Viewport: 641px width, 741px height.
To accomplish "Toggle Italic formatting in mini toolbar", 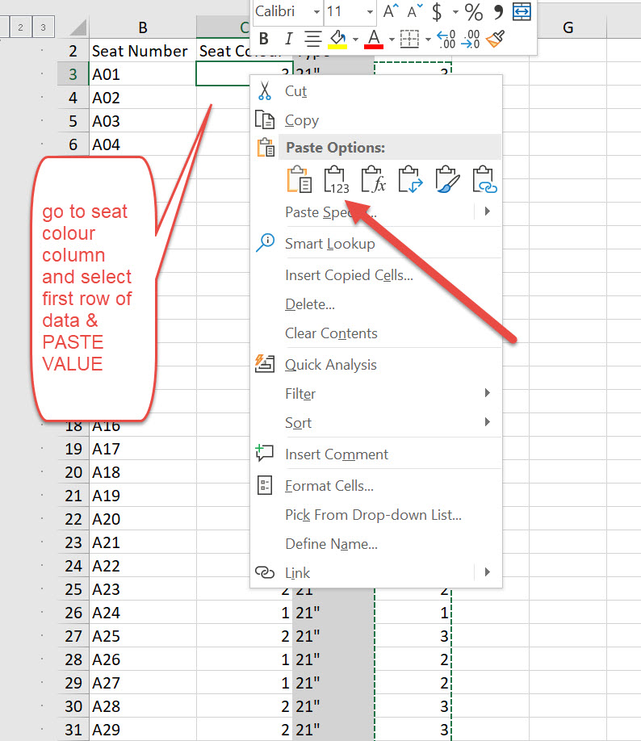I will tap(288, 38).
